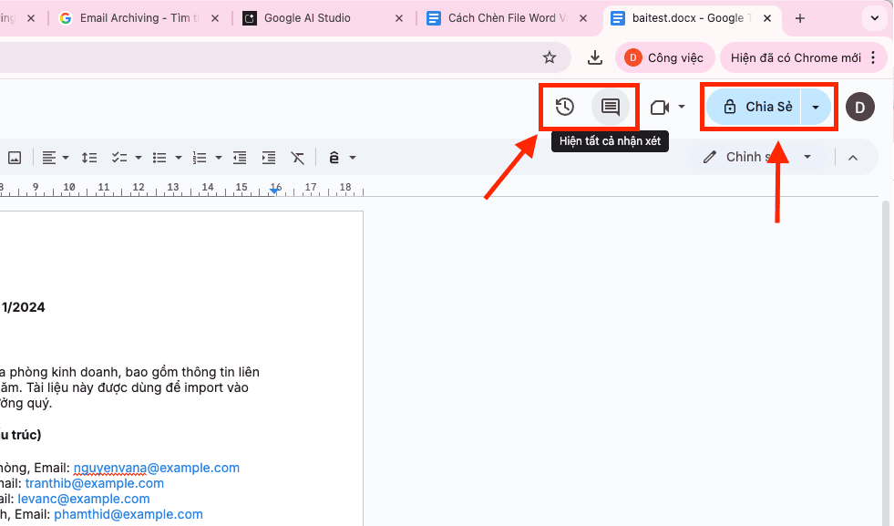
Task: Switch to the Email Archiving tab
Action: (x=139, y=18)
